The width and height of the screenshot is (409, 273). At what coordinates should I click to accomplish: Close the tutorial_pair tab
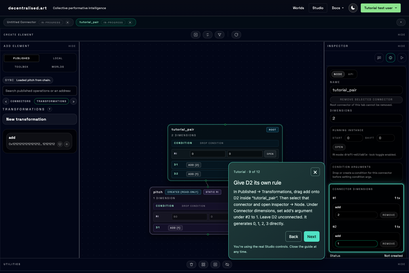[x=130, y=22]
